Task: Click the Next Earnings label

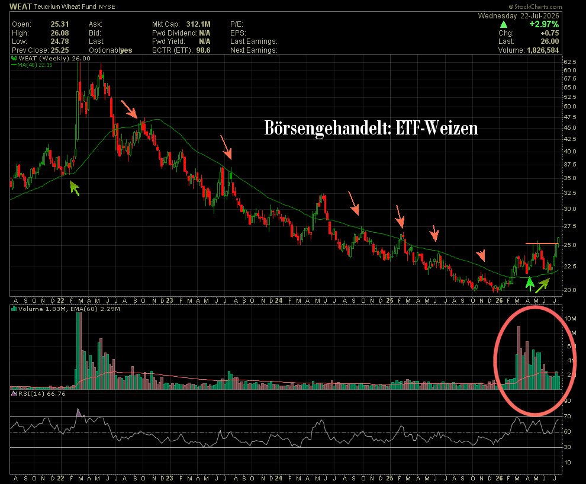Action: coord(254,50)
